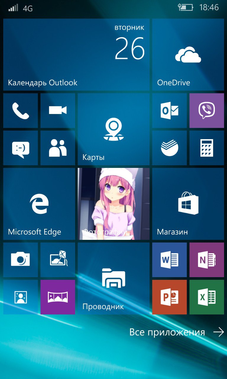Launch the Word tile
Screen dimensions: 227x379
coord(169,260)
